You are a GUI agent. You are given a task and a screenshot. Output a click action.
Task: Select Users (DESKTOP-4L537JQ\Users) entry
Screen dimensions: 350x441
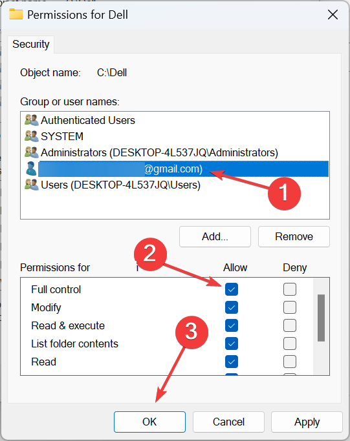click(120, 185)
